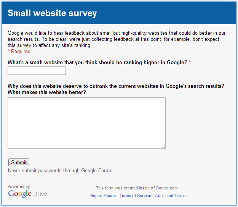This screenshot has width=238, height=207.
Task: Click inside the large explanation textarea
Action: pyautogui.click(x=86, y=123)
